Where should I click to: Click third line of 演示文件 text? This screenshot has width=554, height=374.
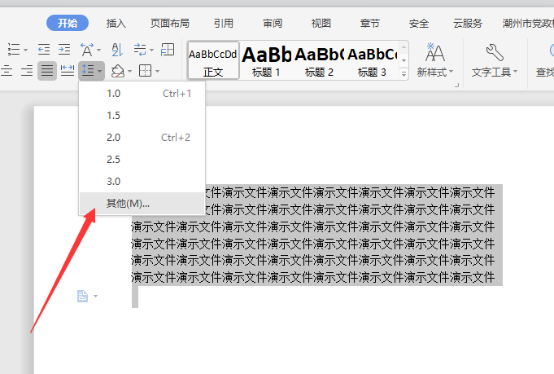pos(313,227)
